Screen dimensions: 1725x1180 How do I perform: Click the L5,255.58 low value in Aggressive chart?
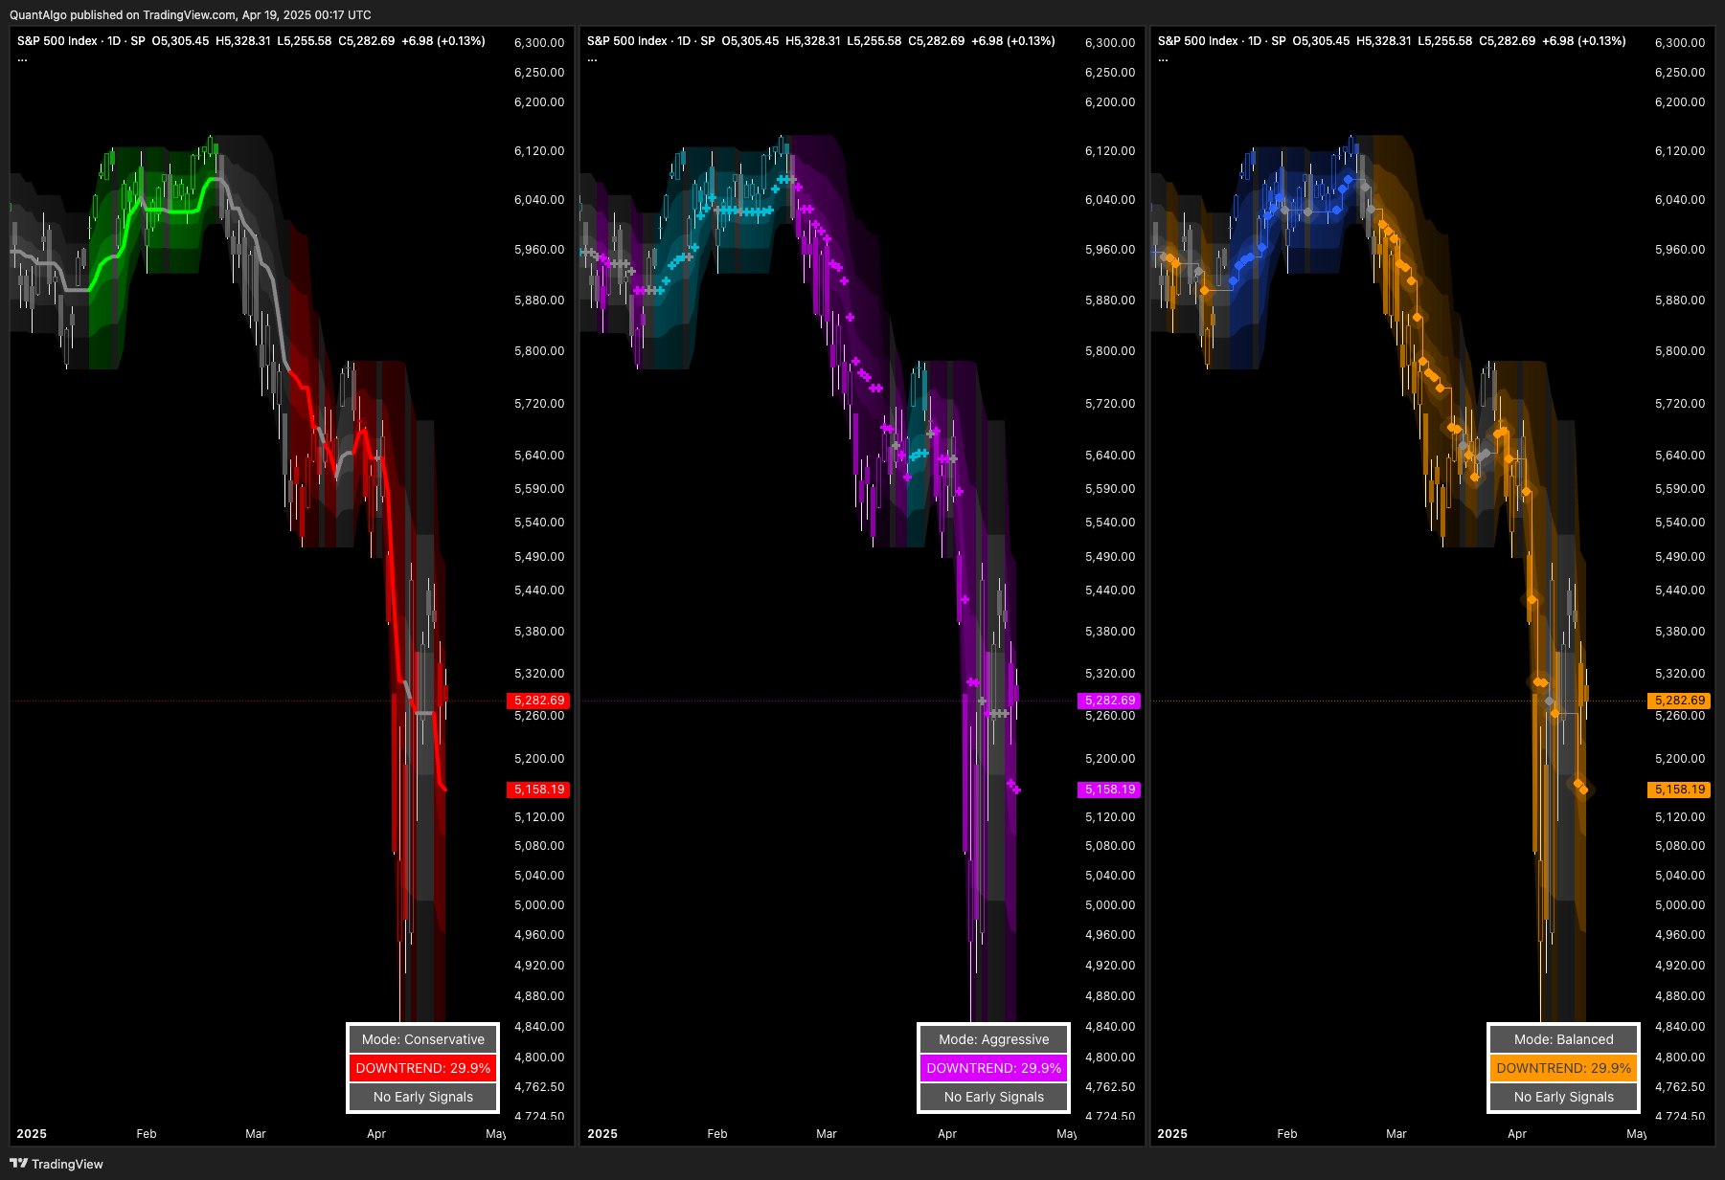(x=874, y=41)
